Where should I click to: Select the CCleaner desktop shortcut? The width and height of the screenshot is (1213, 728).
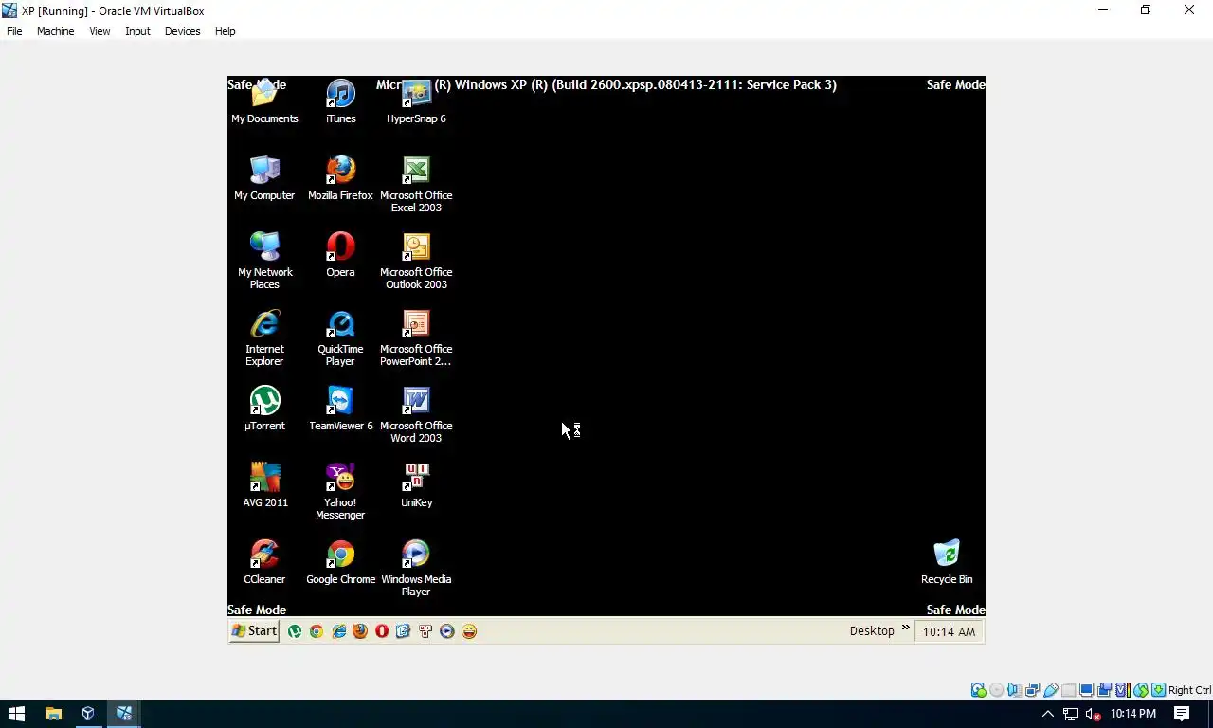264,562
